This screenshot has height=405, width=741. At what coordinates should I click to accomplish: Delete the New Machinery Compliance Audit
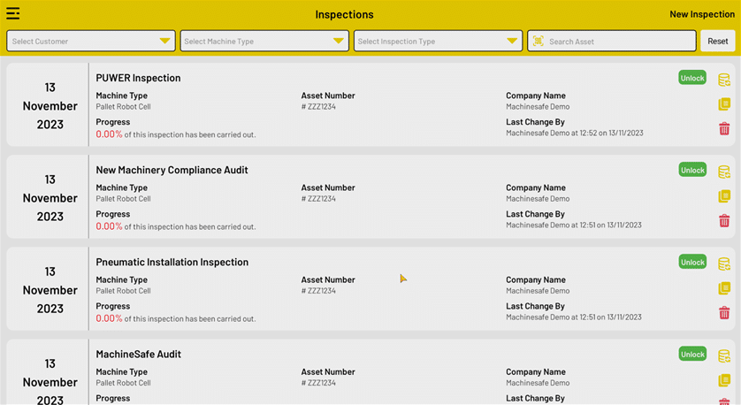(724, 221)
